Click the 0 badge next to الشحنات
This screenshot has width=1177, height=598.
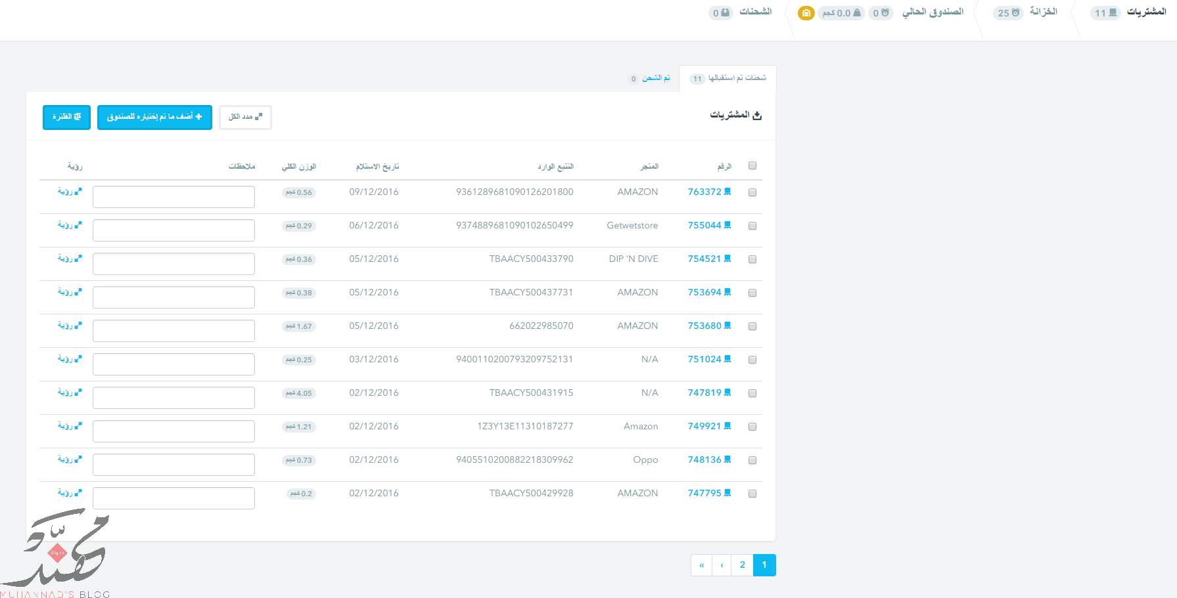pyautogui.click(x=720, y=13)
